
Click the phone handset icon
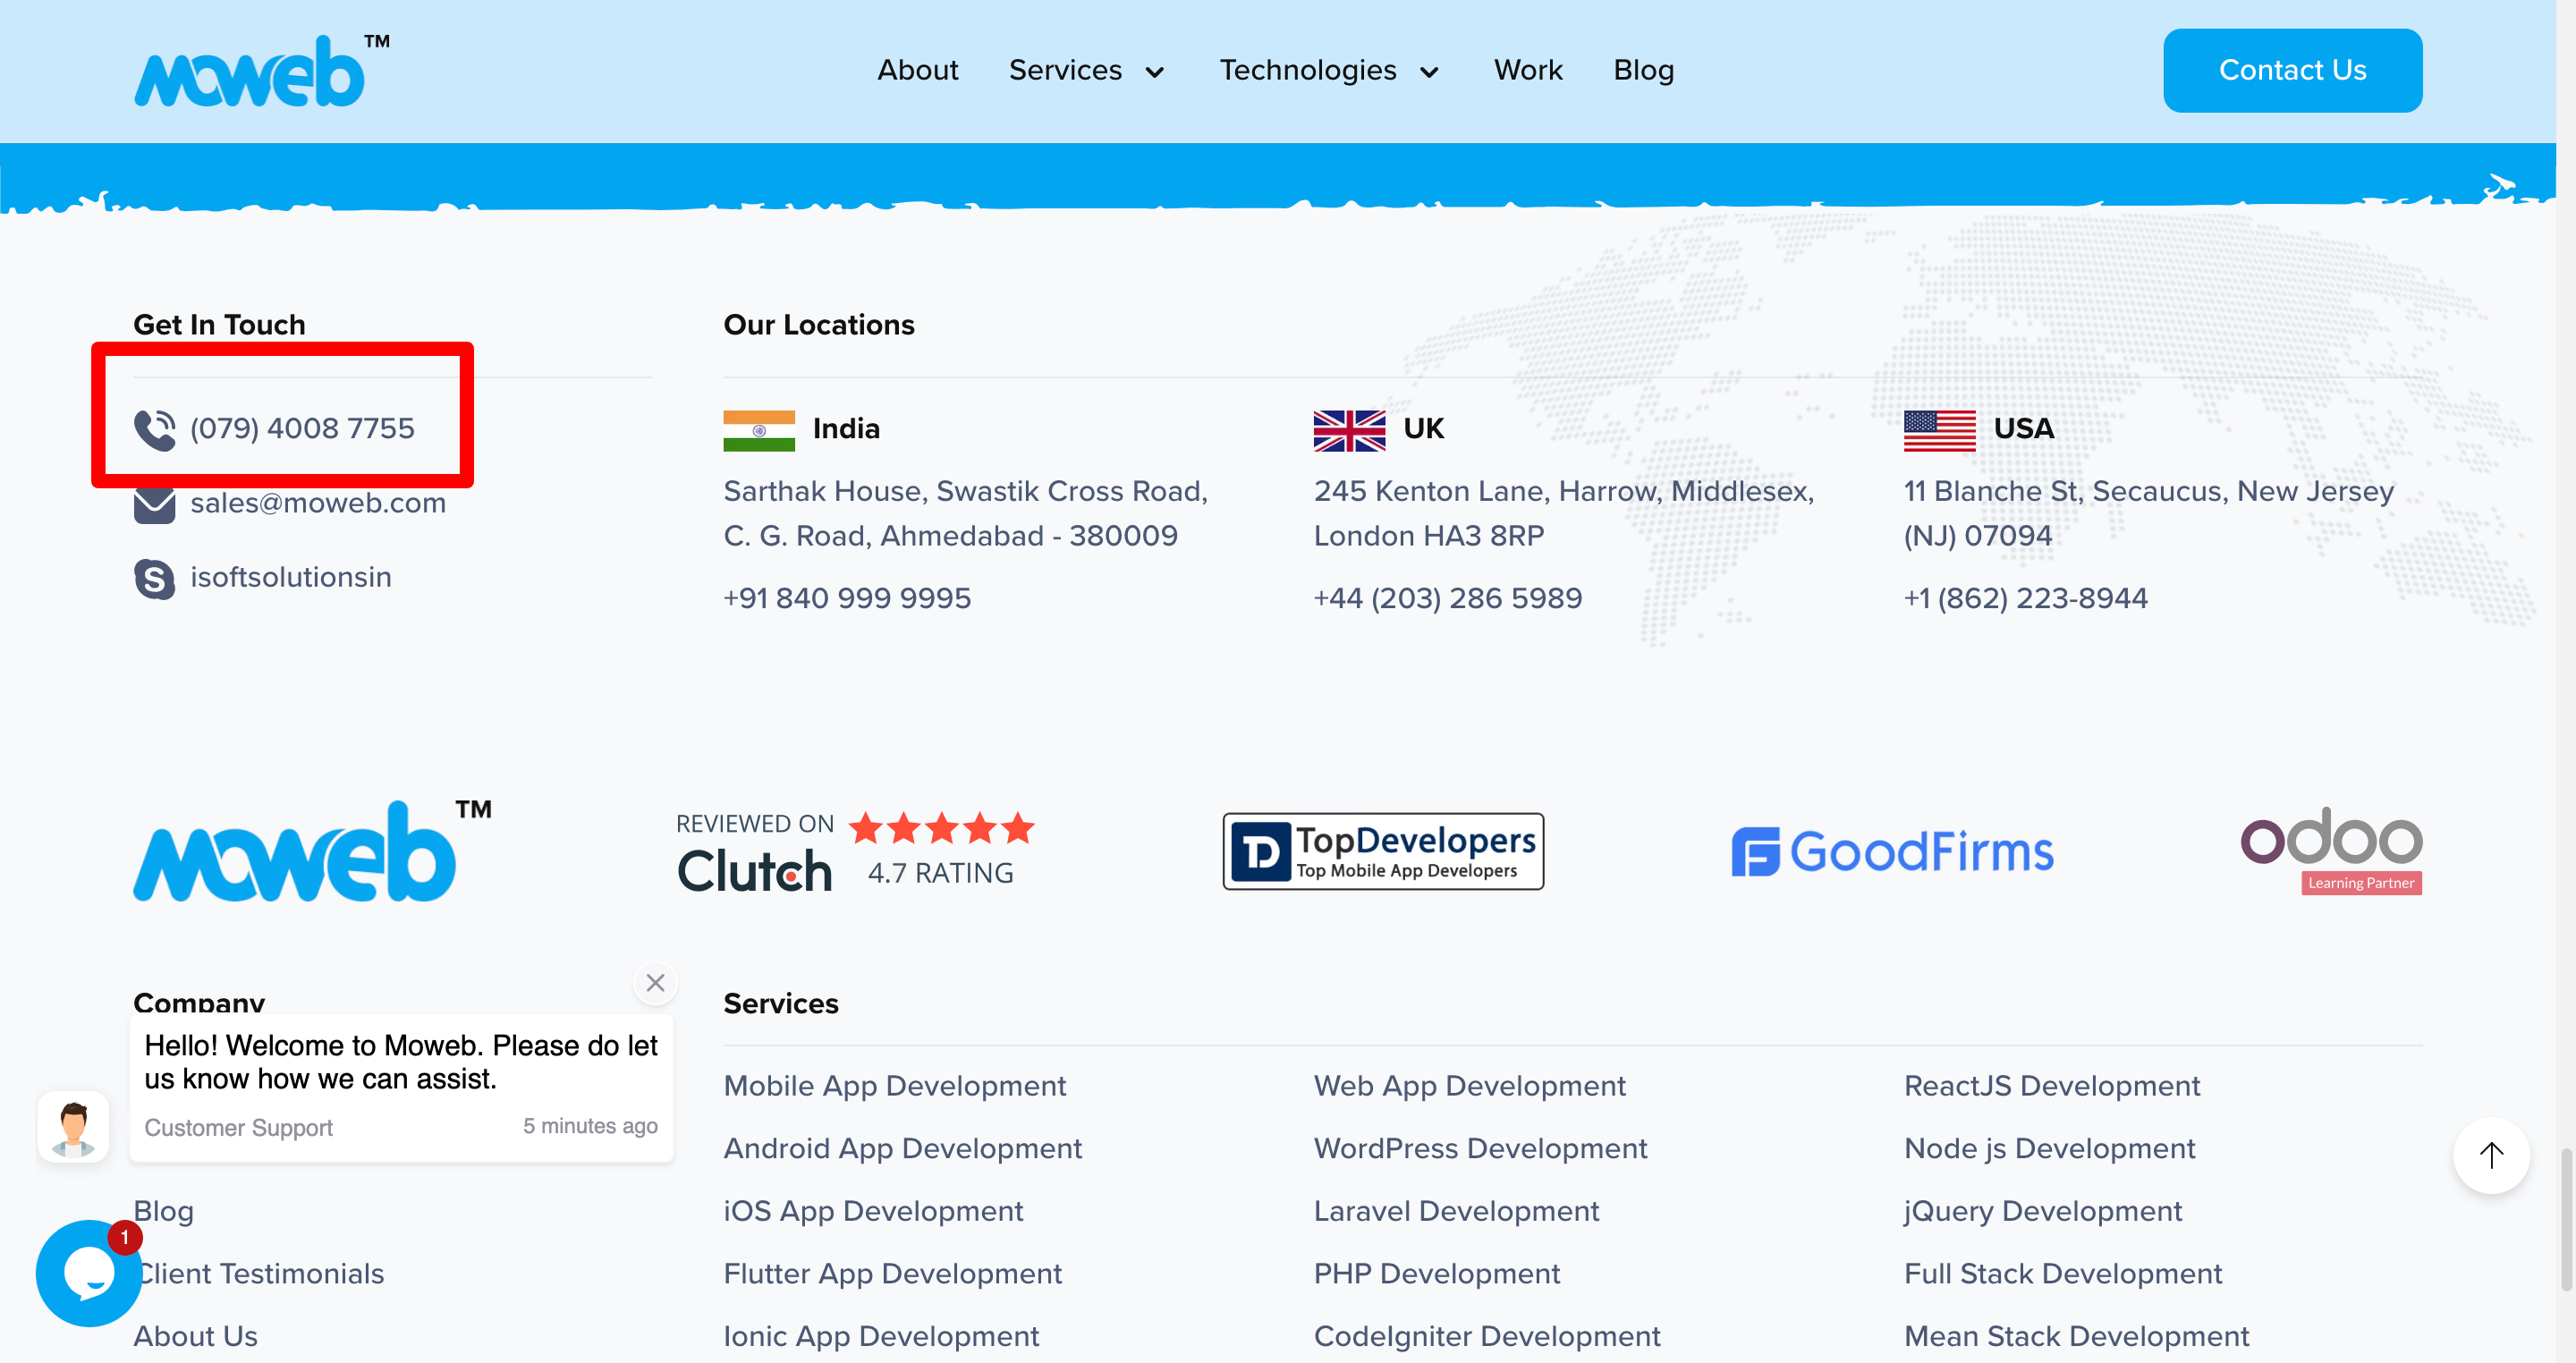pos(154,429)
